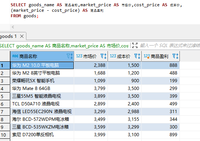Select cell 海信 LED55EC290N 液晶电视
The height and width of the screenshot is (141, 200).
tap(42, 112)
